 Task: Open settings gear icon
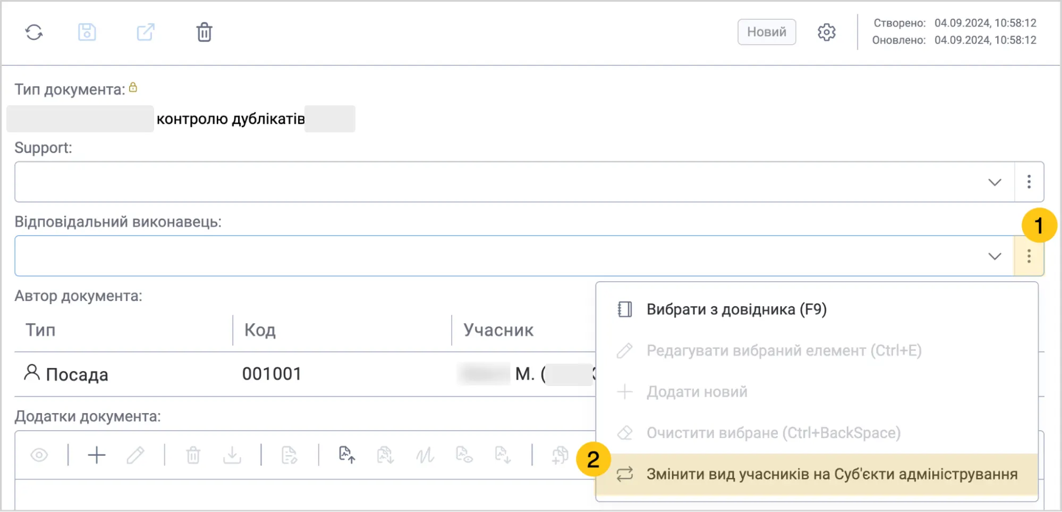point(826,32)
